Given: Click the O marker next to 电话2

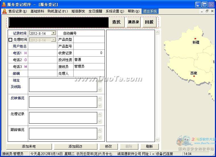Looking at the screenshot, I should tap(26, 60).
